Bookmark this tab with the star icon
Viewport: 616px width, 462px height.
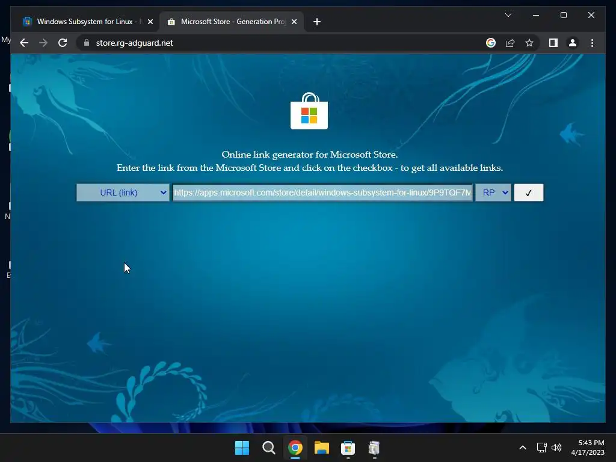coord(529,43)
